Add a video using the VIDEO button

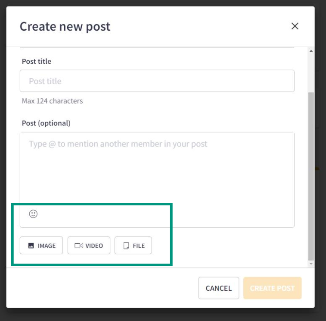[89, 245]
